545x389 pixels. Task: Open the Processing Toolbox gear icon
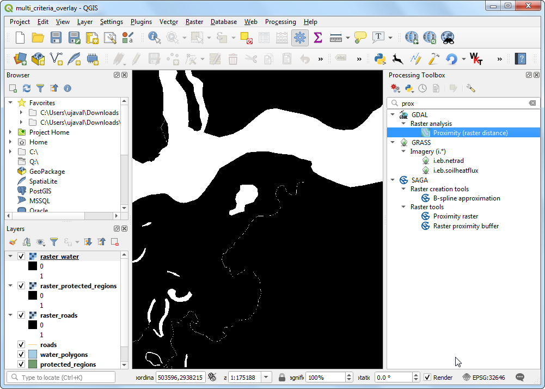coord(299,38)
